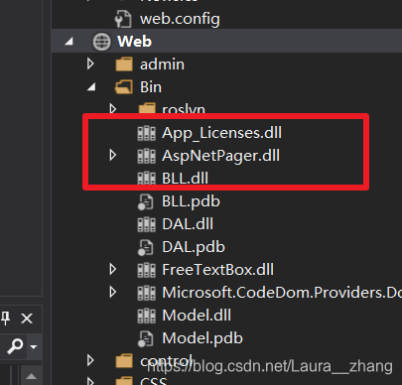Select FreeTextBox.dll file name
Viewport: 402px width, 385px height.
pos(218,270)
